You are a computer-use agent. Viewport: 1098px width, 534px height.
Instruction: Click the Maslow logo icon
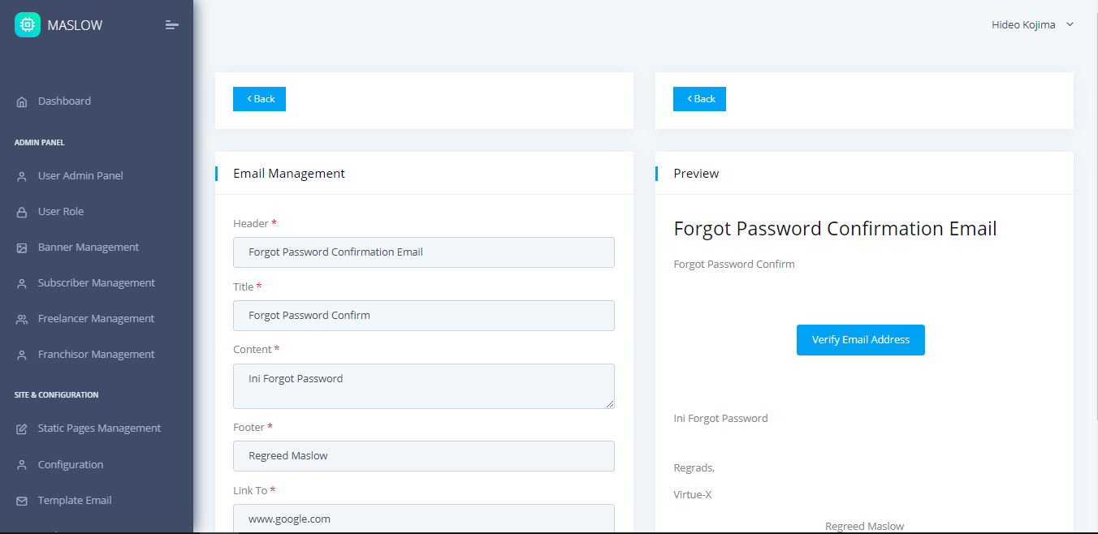(x=28, y=24)
